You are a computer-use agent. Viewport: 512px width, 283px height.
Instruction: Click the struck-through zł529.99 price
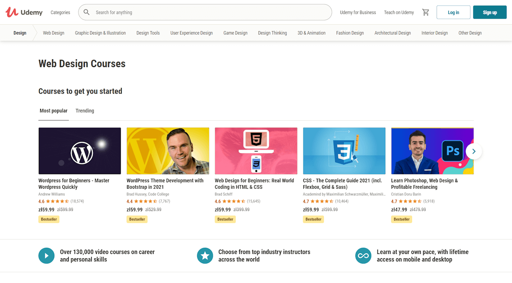(153, 210)
